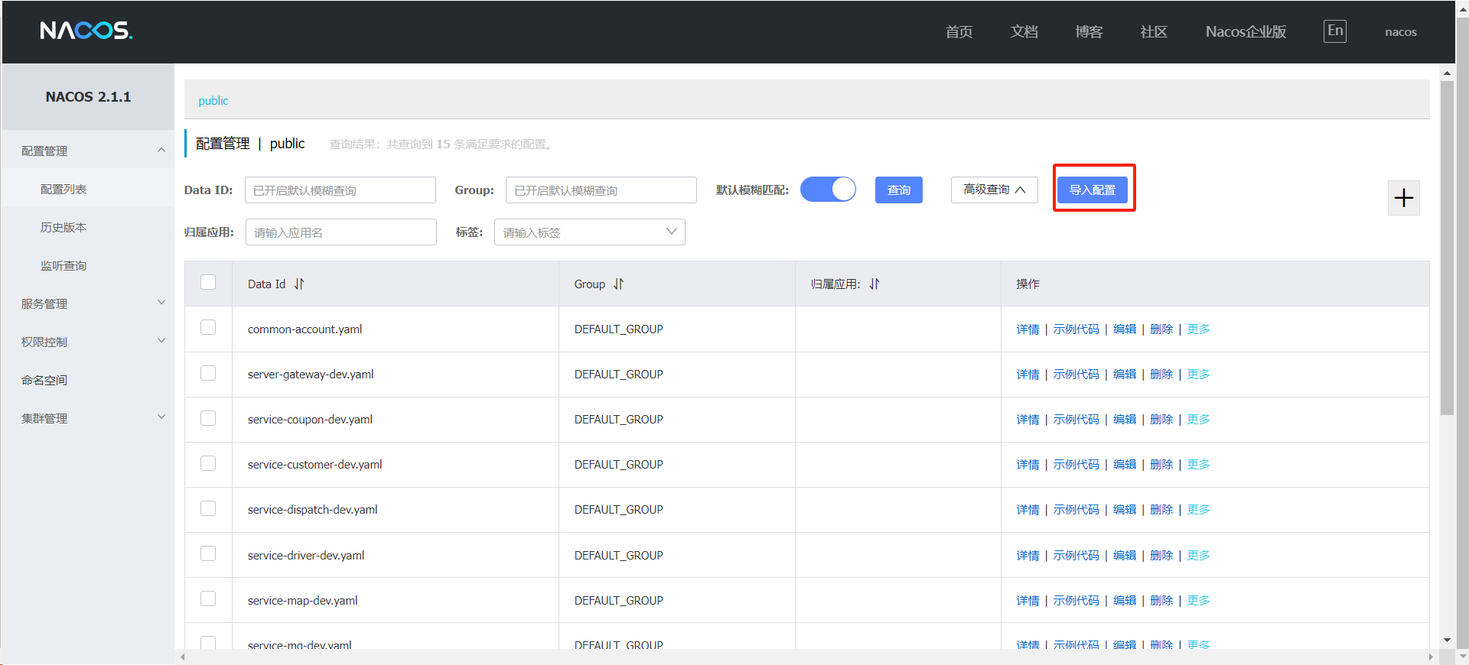Sort by Data Id column arrows

pyautogui.click(x=299, y=284)
